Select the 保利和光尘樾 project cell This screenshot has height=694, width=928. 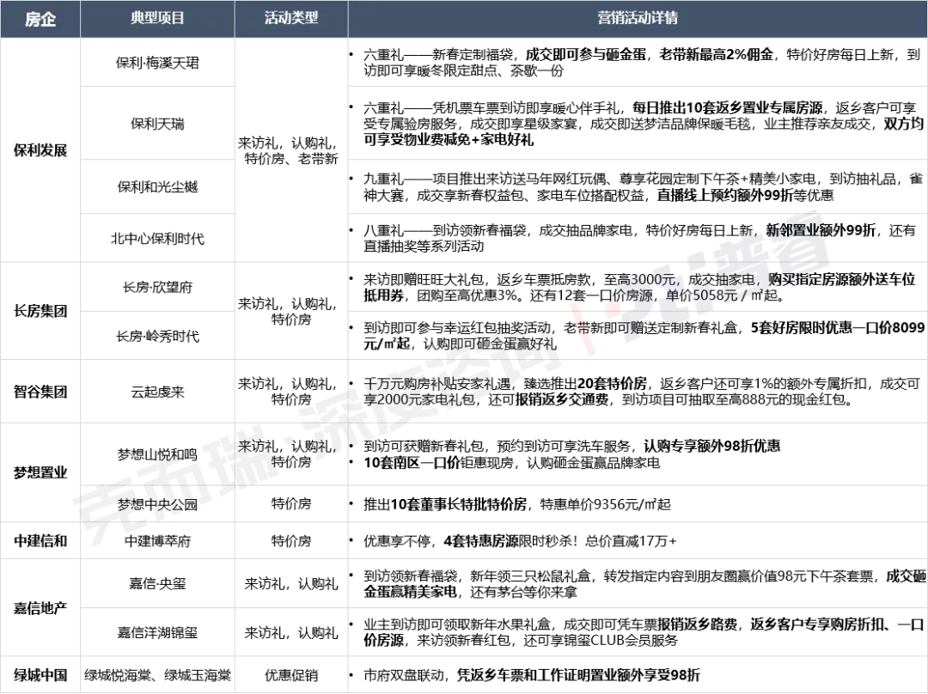(157, 186)
